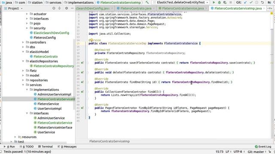This screenshot has width=275, height=154.
Task: Collapse all with the Project panel collapse icon
Action: [x=59, y=8]
